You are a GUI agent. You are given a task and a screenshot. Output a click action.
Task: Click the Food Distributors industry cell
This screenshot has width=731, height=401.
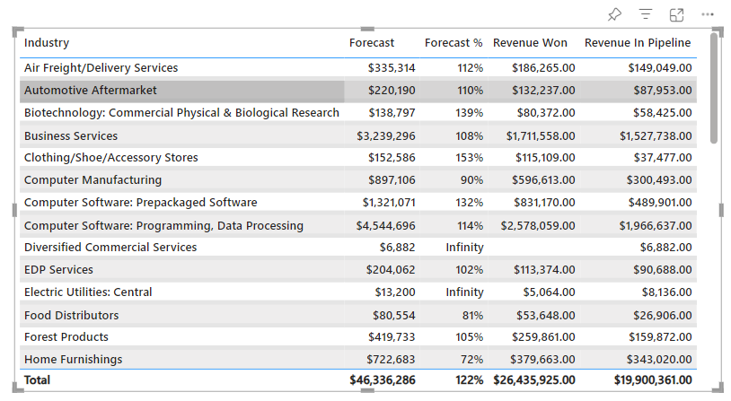(x=71, y=316)
